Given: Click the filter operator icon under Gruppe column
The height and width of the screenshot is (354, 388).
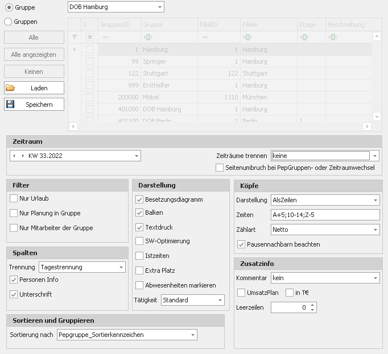Looking at the screenshot, I should tap(147, 37).
